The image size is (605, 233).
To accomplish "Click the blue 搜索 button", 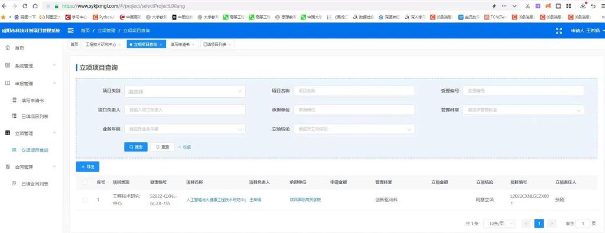I will point(135,147).
